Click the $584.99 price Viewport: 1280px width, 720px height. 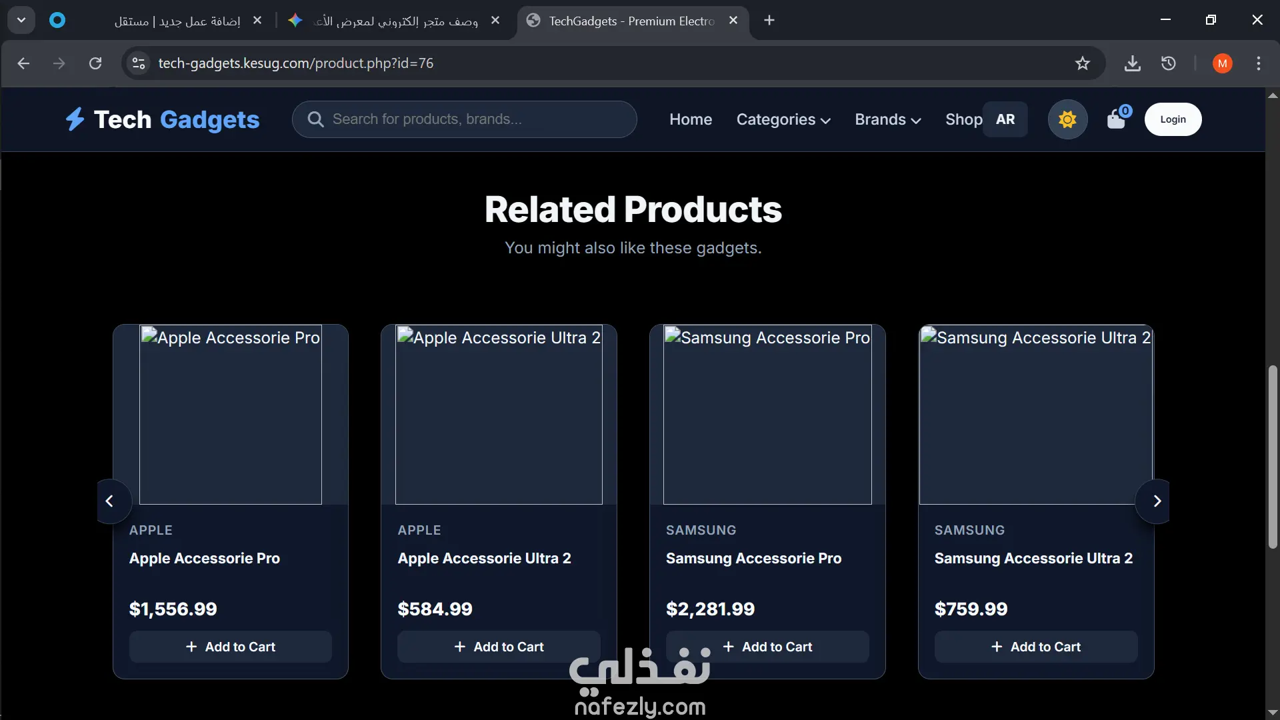click(x=435, y=609)
